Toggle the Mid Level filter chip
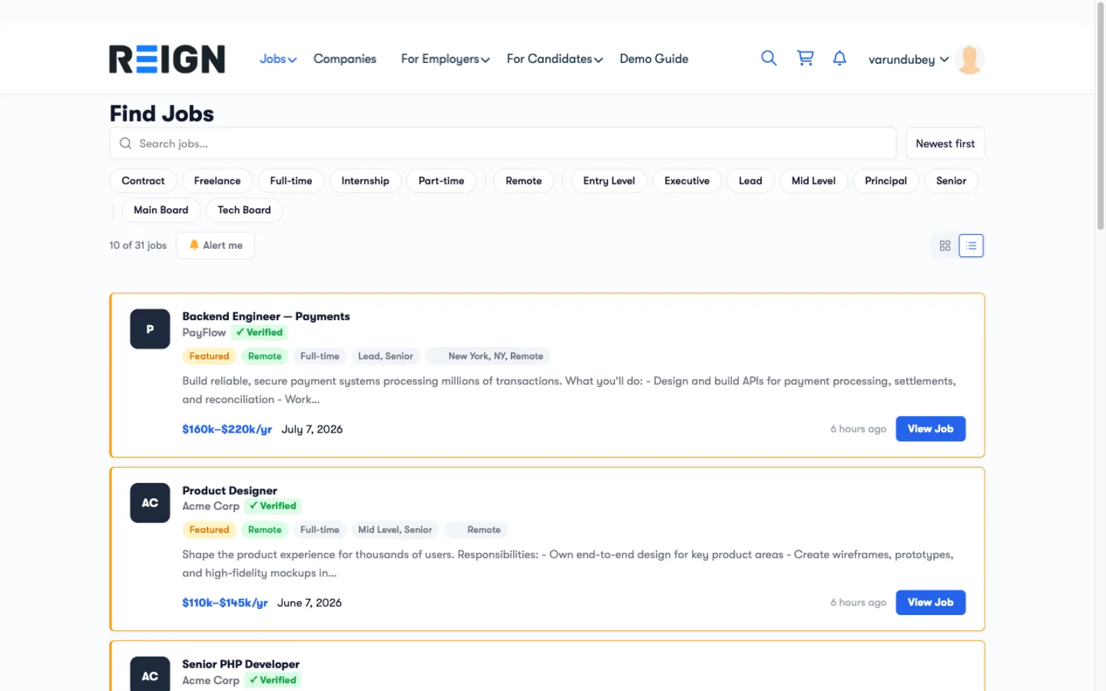Image resolution: width=1106 pixels, height=691 pixels. point(814,181)
